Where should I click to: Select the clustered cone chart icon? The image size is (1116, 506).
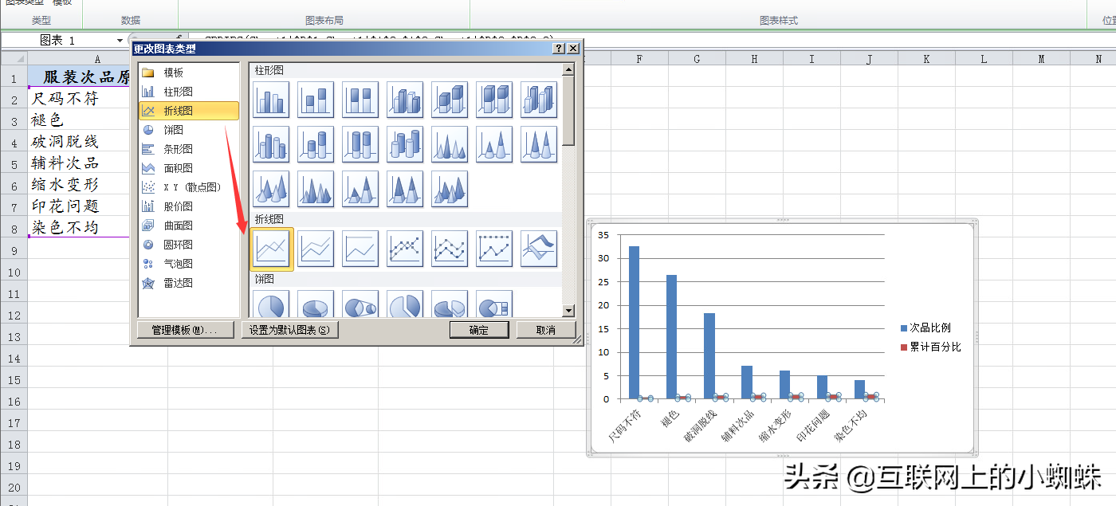[450, 144]
